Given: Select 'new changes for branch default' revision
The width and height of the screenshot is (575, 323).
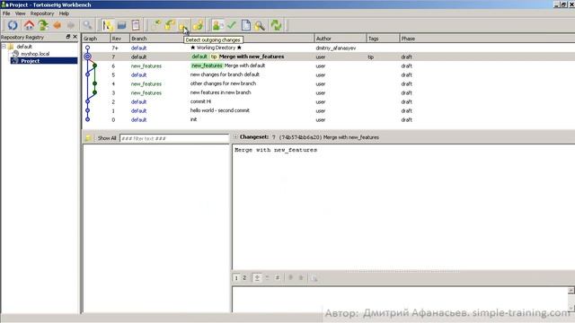Looking at the screenshot, I should point(328,74).
